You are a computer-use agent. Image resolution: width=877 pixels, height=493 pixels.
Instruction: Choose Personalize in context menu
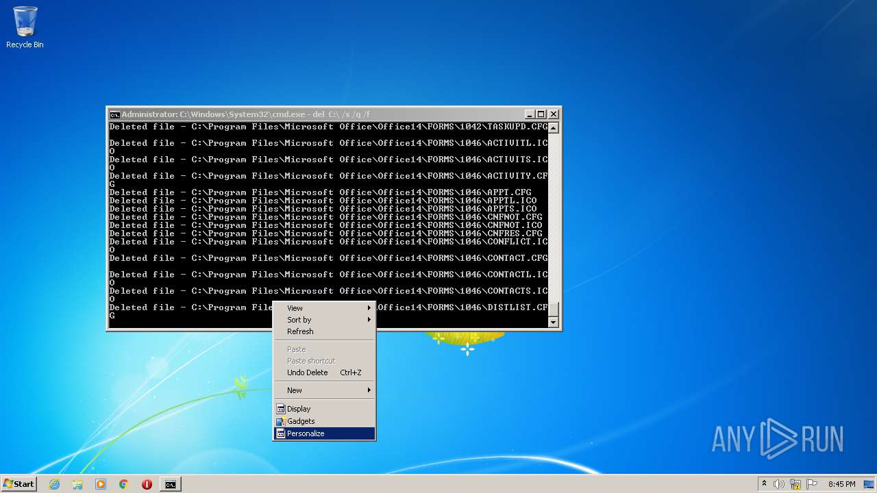(x=324, y=433)
